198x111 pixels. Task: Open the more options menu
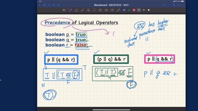pos(183,5)
